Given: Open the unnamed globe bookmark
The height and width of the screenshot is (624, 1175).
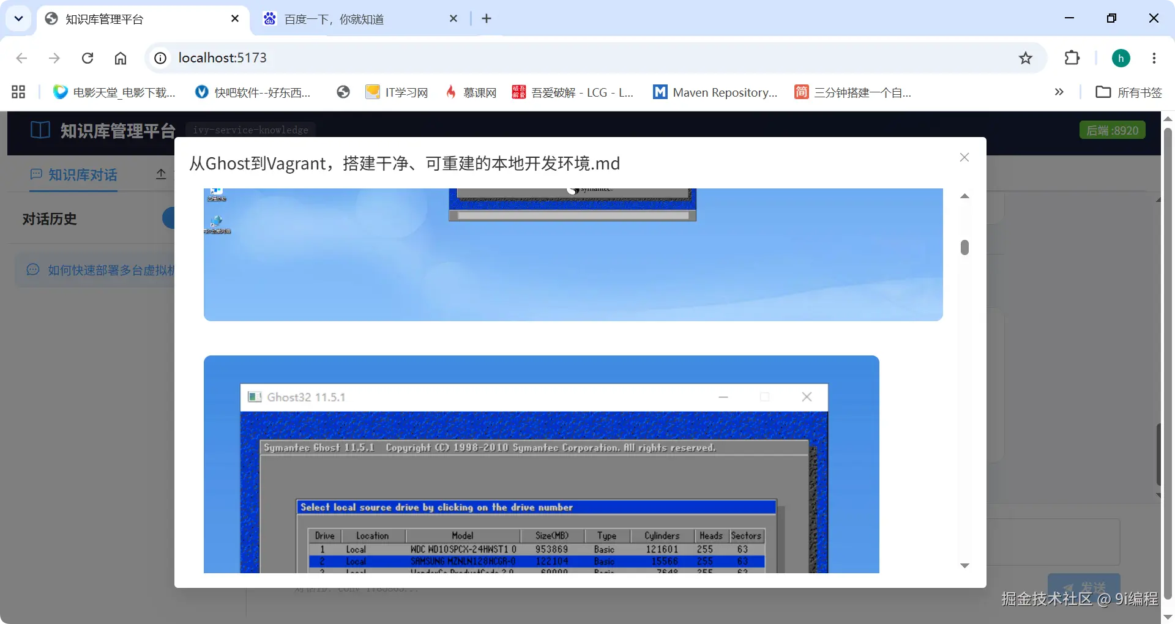Looking at the screenshot, I should (343, 92).
